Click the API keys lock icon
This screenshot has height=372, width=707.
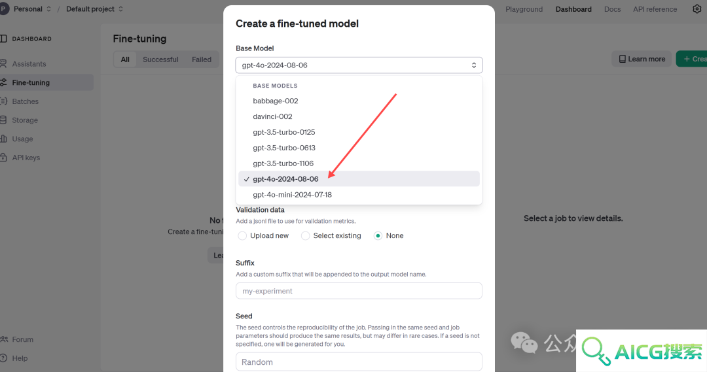(3, 158)
